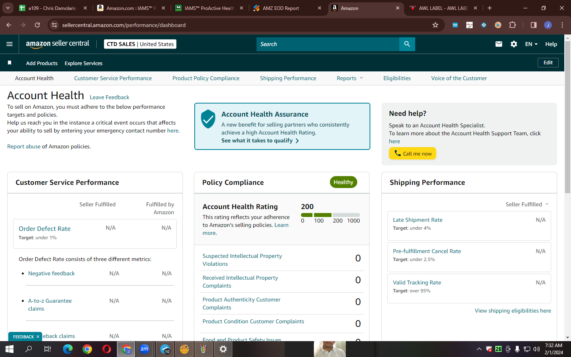The width and height of the screenshot is (571, 357).
Task: Open Seller Central settings gear
Action: (514, 44)
